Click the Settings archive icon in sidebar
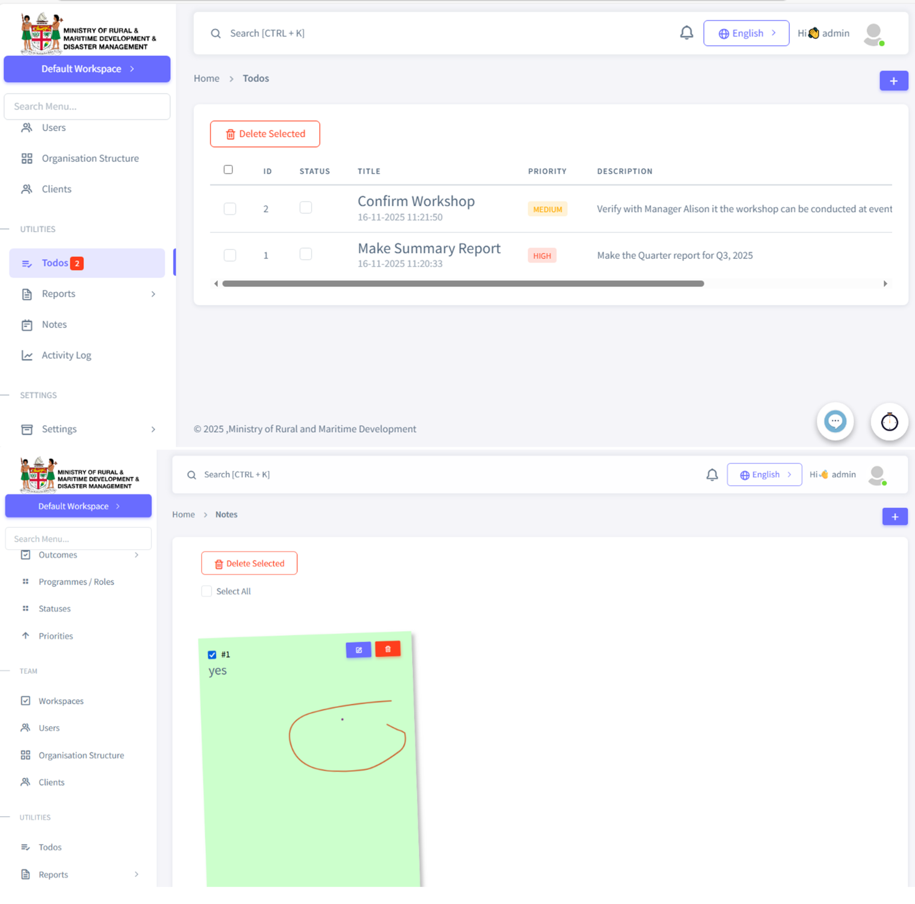Screen dimensions: 915x904 pos(27,429)
